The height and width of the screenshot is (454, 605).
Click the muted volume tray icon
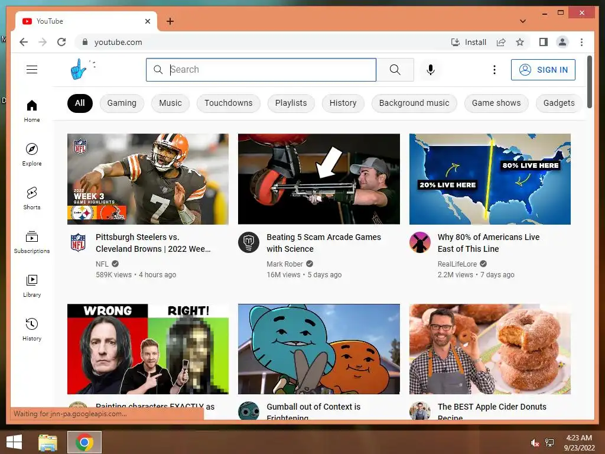[x=535, y=443]
